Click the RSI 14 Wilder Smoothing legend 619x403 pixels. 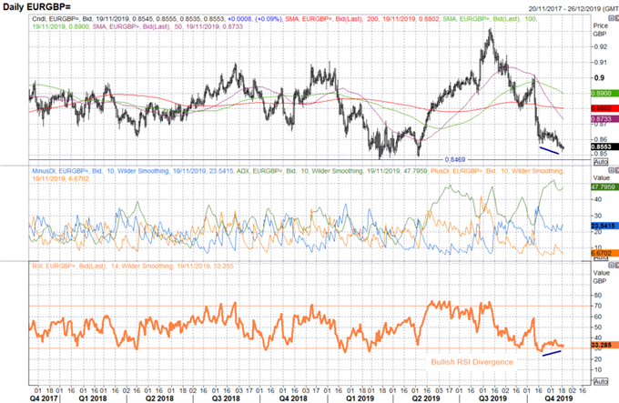(133, 267)
